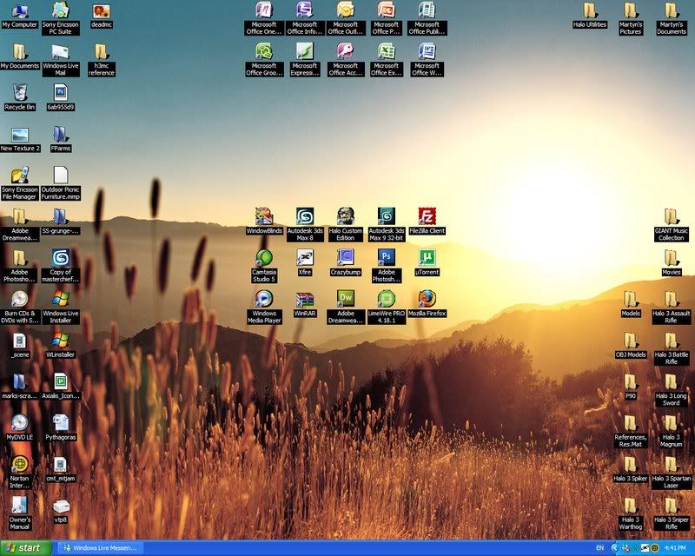Click the Autodesk 3ds Max 8 icon
The width and height of the screenshot is (695, 556).
click(x=305, y=216)
